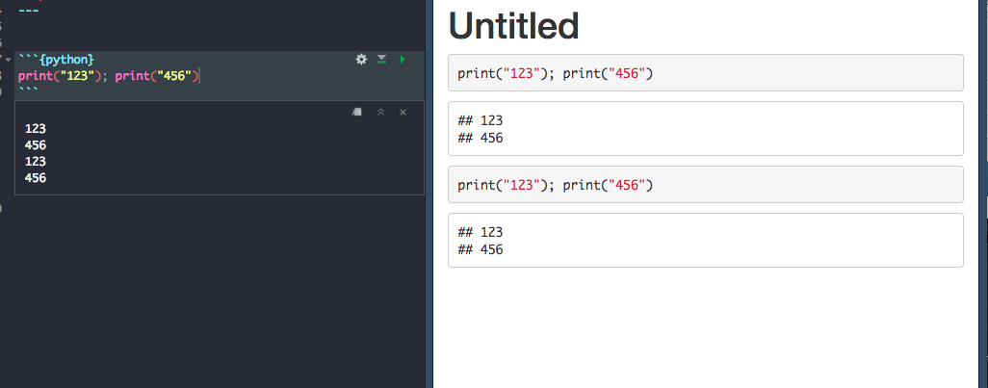The width and height of the screenshot is (988, 388).
Task: Click the --- YAML delimiter line
Action: coord(28,11)
